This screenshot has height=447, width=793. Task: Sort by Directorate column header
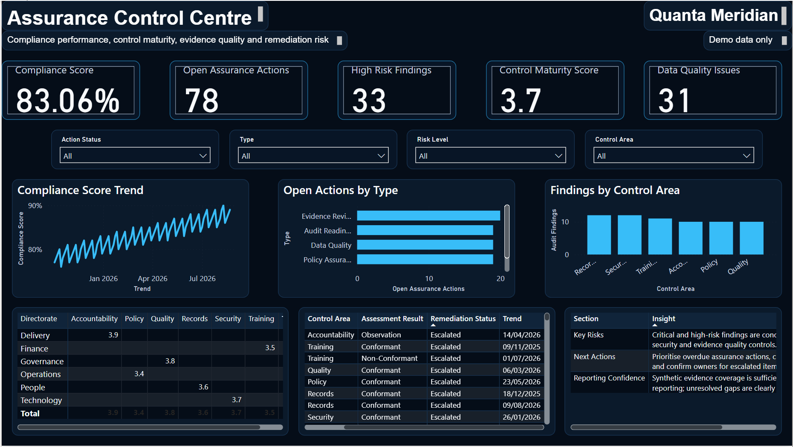[39, 319]
